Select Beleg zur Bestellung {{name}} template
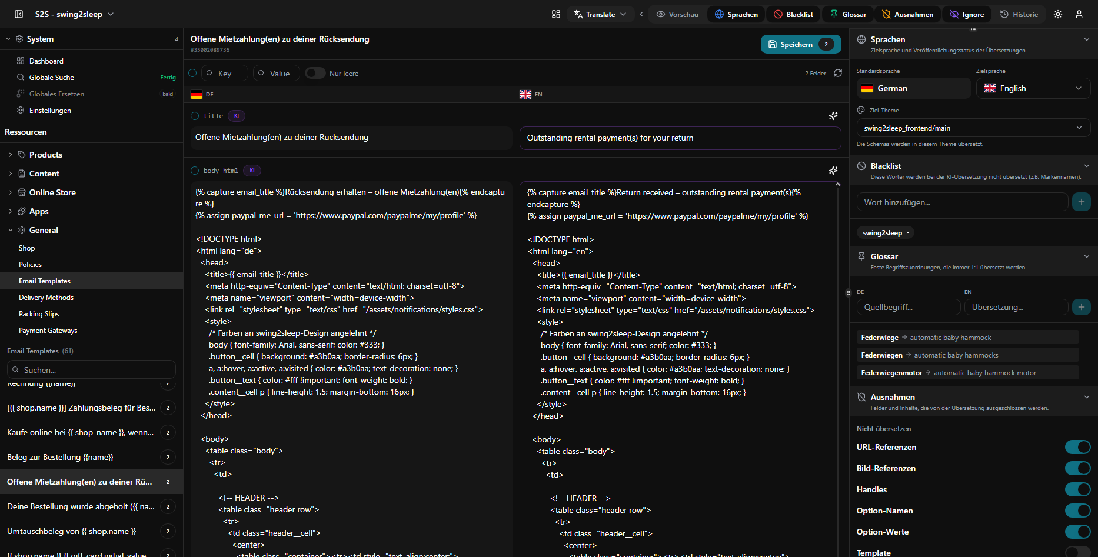The image size is (1098, 557). click(91, 457)
